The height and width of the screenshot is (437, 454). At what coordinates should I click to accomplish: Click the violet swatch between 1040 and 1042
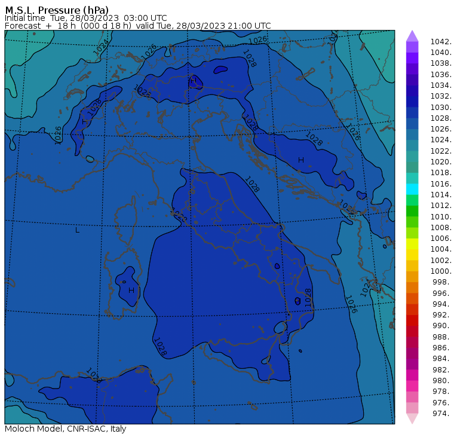412,47
